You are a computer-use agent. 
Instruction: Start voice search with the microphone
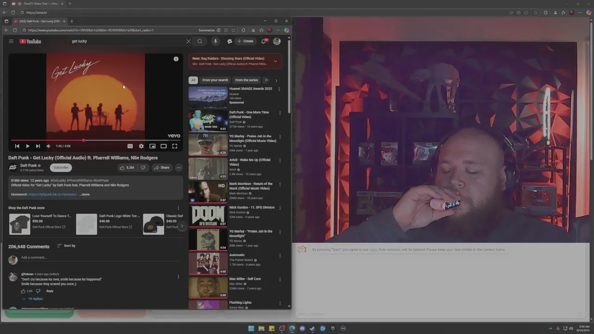tap(215, 41)
